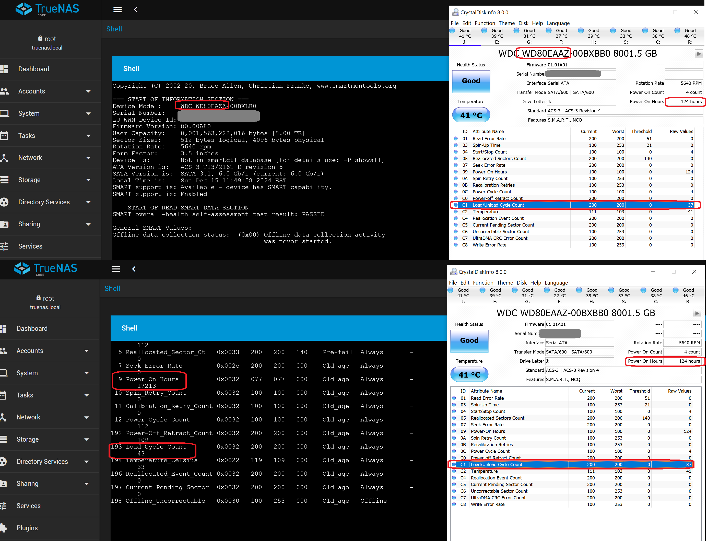Click the TrueNAS logo in the upper window

click(x=47, y=9)
